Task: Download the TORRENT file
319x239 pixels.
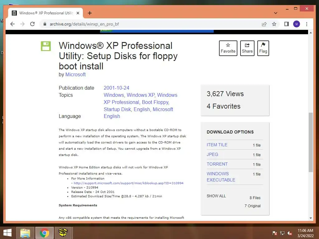Action: tap(217, 164)
